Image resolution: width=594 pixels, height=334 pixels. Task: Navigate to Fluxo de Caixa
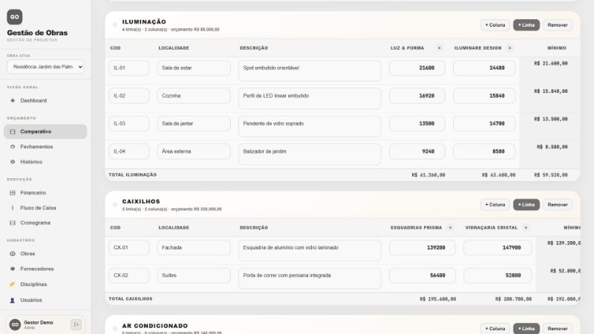(45, 208)
